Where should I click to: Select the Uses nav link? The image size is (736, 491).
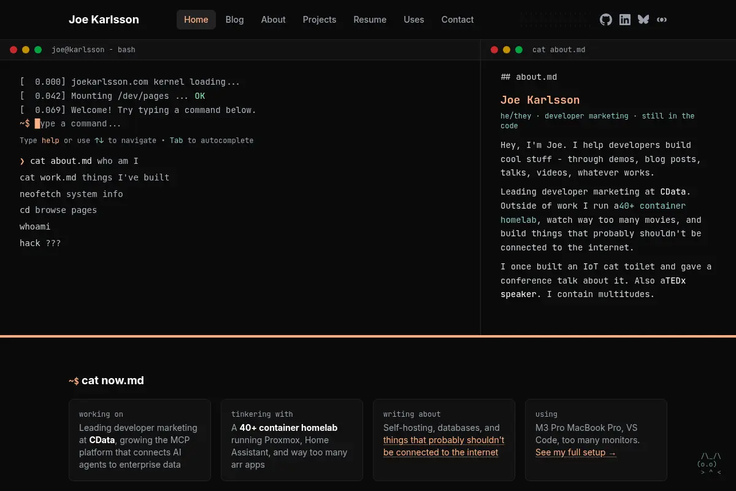point(414,20)
